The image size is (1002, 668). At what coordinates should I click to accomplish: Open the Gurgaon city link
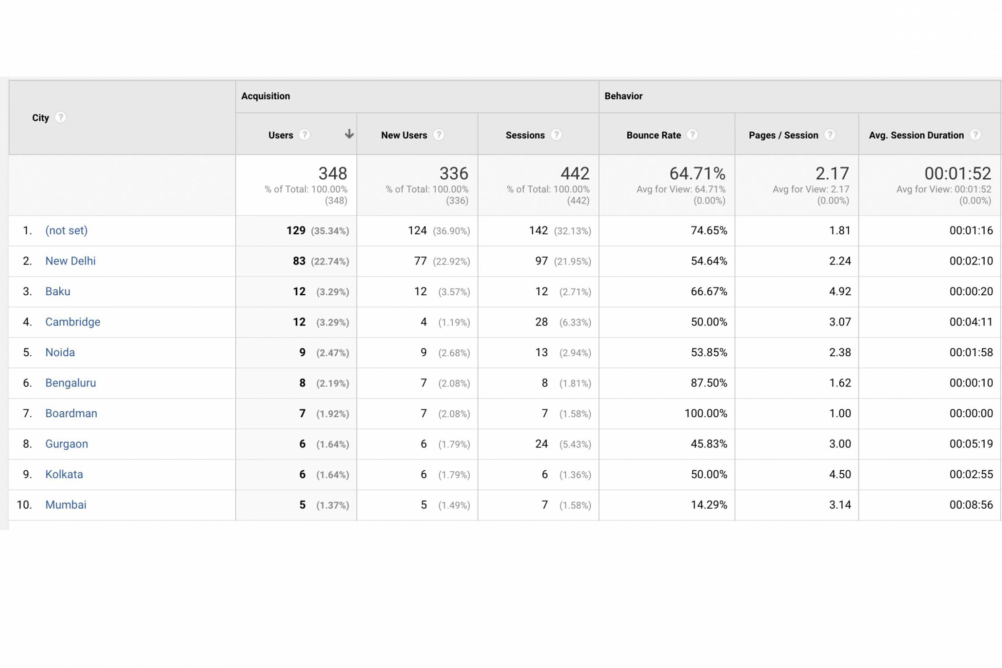tap(67, 444)
